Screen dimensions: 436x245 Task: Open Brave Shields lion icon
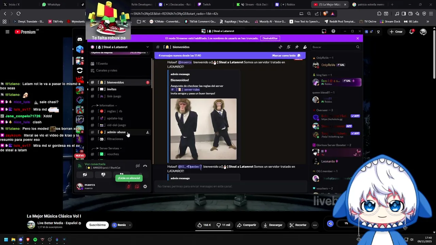click(x=325, y=14)
